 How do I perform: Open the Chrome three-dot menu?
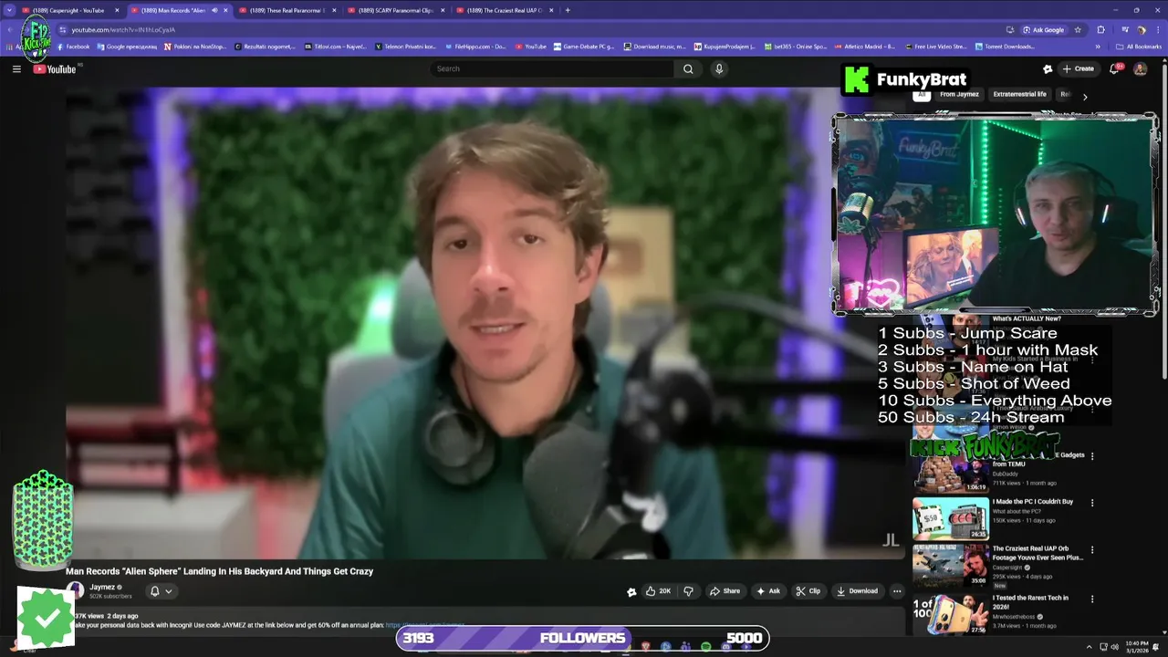pyautogui.click(x=1157, y=29)
